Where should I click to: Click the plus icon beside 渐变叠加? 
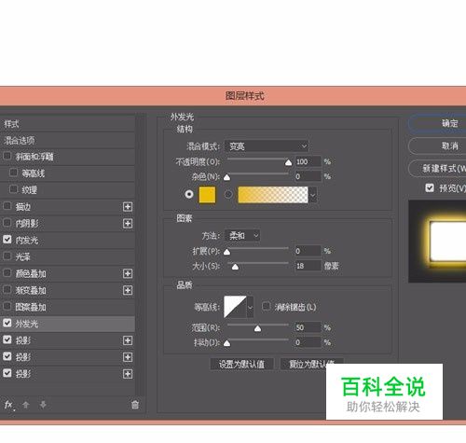128,290
